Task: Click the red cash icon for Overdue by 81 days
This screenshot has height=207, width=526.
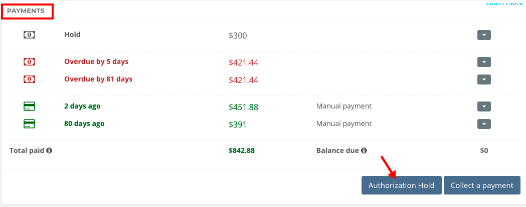Action: pos(29,79)
